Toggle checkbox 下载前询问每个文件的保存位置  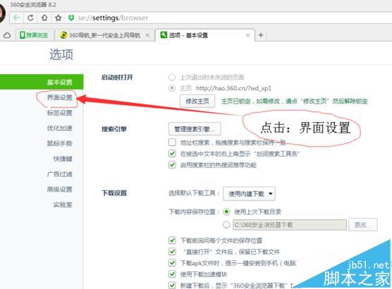tap(172, 240)
